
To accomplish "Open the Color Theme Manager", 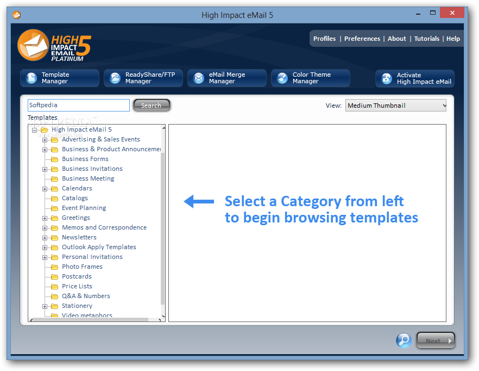I will point(311,78).
